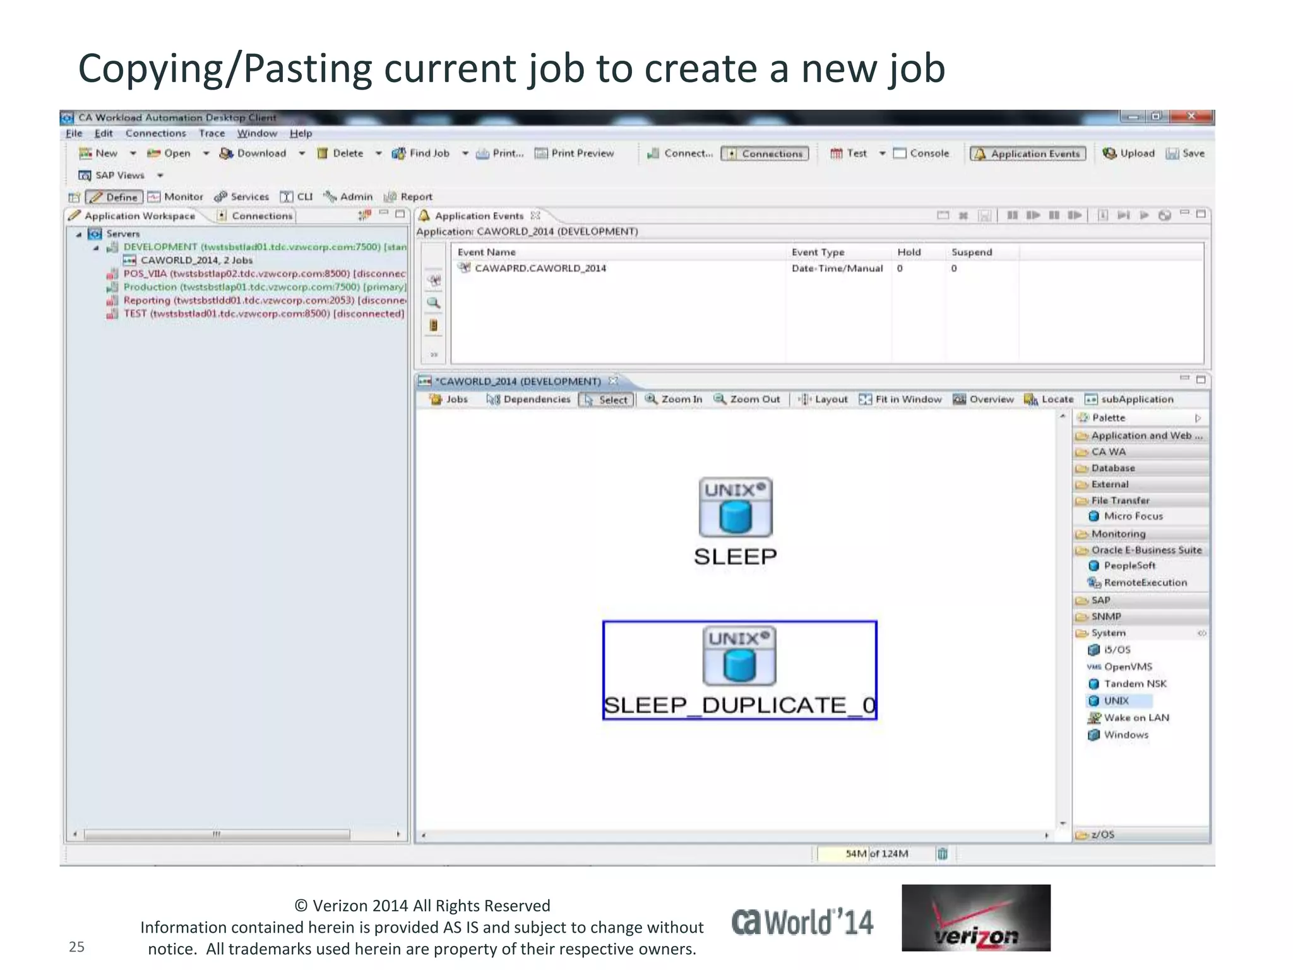Switch to the Define perspective
The width and height of the screenshot is (1293, 970).
coord(114,197)
